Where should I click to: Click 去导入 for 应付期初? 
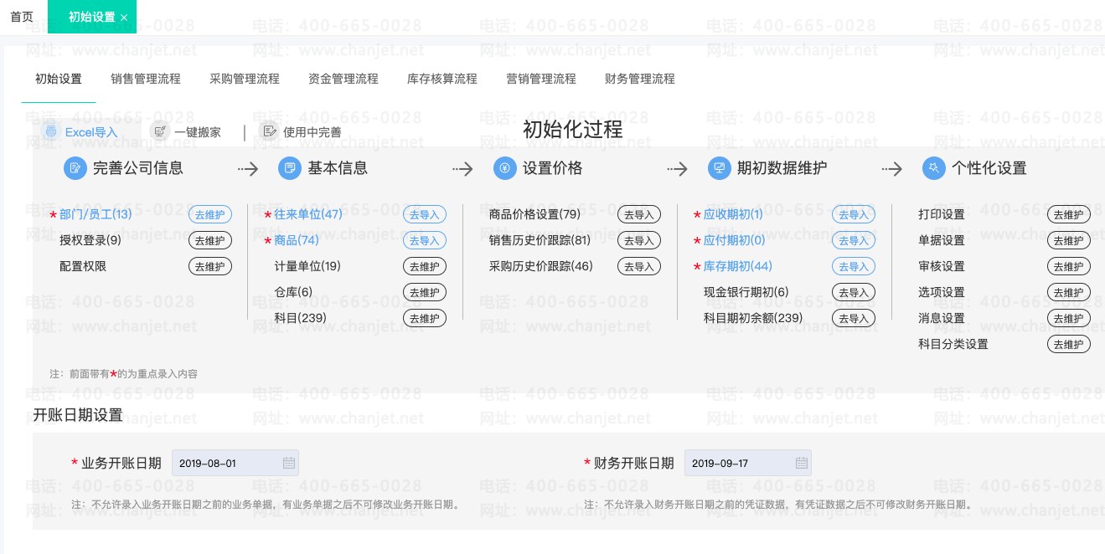[x=854, y=241]
